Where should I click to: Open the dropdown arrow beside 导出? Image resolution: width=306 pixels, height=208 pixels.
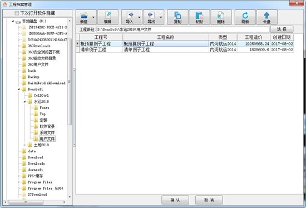click(161, 17)
